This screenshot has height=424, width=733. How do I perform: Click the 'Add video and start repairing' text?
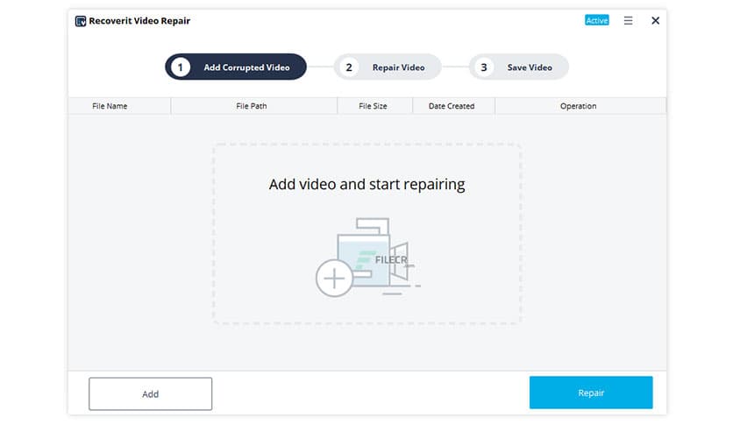[x=367, y=184]
